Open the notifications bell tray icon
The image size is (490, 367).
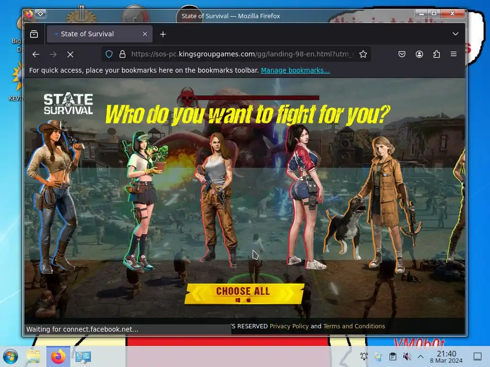(364, 356)
